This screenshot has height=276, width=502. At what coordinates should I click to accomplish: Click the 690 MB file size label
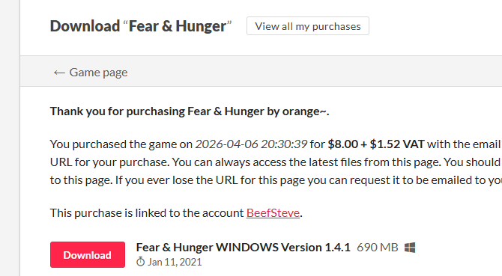(378, 248)
